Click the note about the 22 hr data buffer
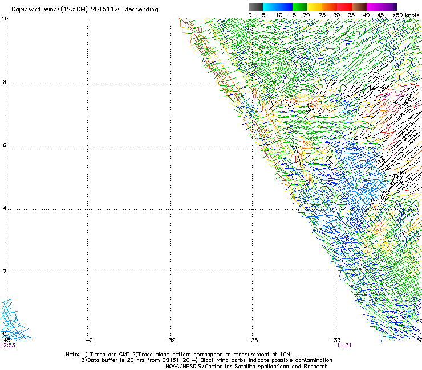 [206, 360]
